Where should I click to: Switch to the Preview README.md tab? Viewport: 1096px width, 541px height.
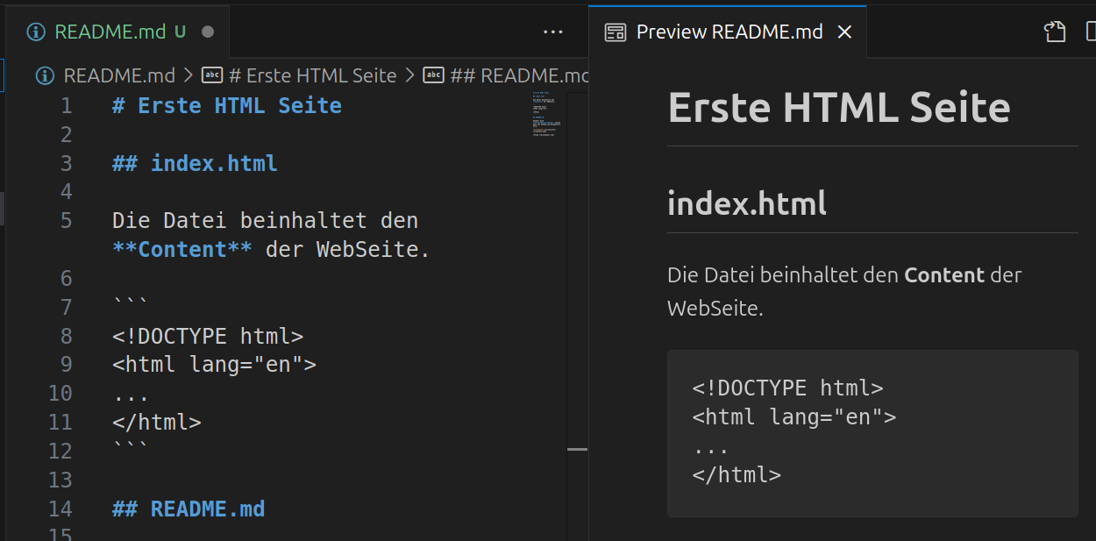coord(729,32)
